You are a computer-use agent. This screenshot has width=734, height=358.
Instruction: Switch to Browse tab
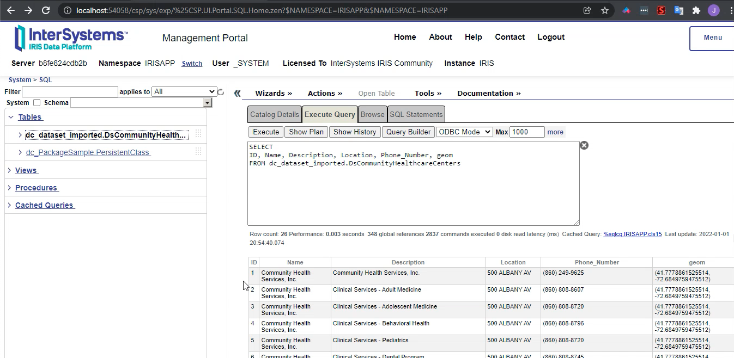point(372,114)
